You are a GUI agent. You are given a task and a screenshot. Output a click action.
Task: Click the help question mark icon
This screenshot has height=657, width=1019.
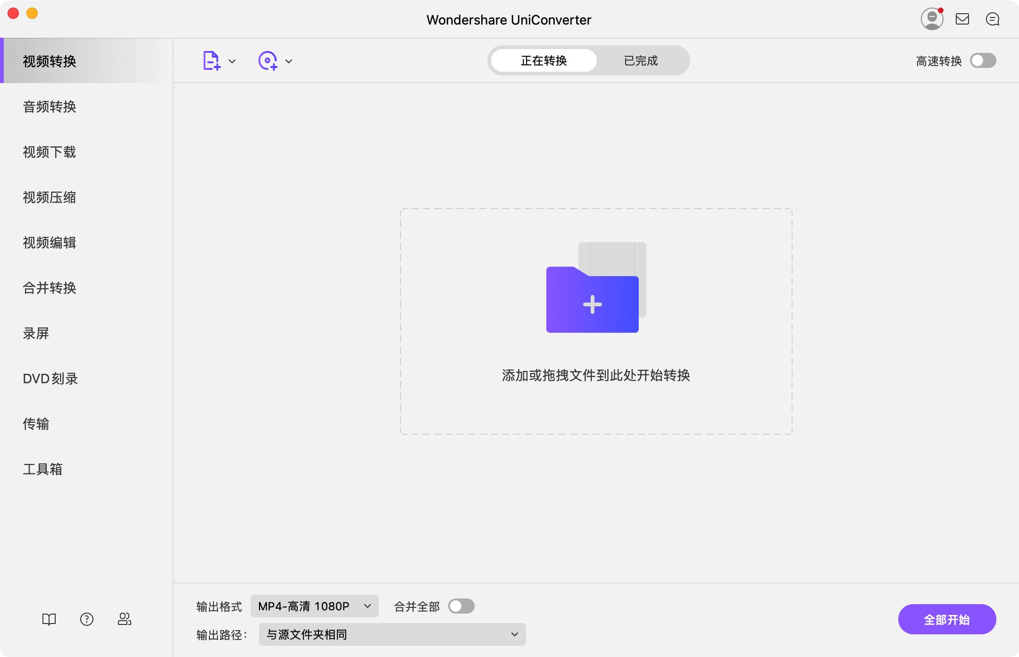(x=87, y=619)
